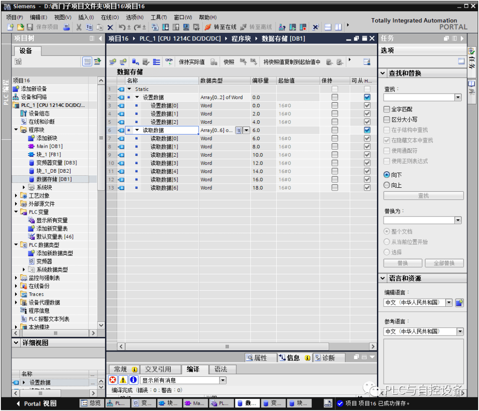The width and height of the screenshot is (479, 411).
Task: Click the 快照 snapshot button
Action: (229, 62)
